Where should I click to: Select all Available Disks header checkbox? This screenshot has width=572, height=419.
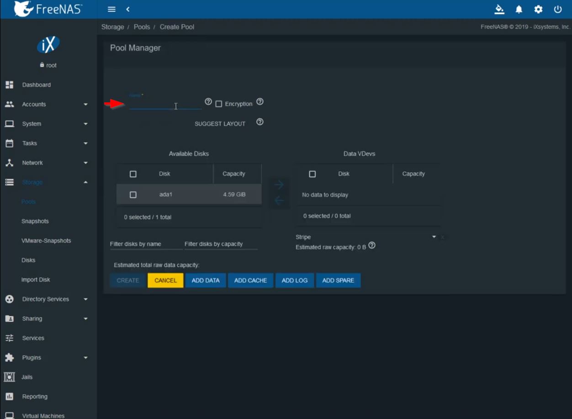coord(133,174)
